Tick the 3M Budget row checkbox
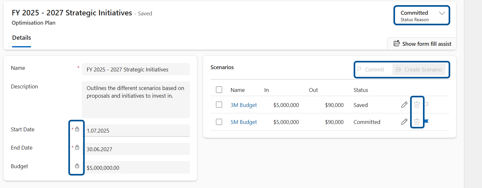The height and width of the screenshot is (188, 482). coord(219,105)
